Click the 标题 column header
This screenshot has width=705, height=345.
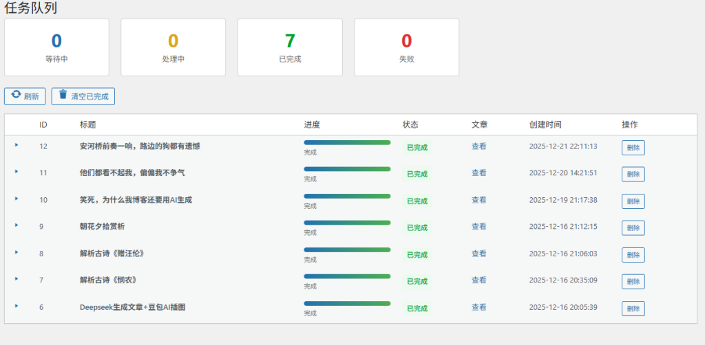(x=87, y=125)
